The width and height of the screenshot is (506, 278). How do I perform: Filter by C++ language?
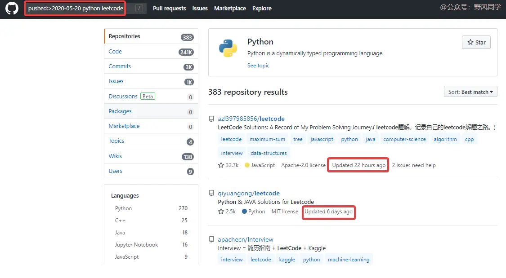click(151, 221)
